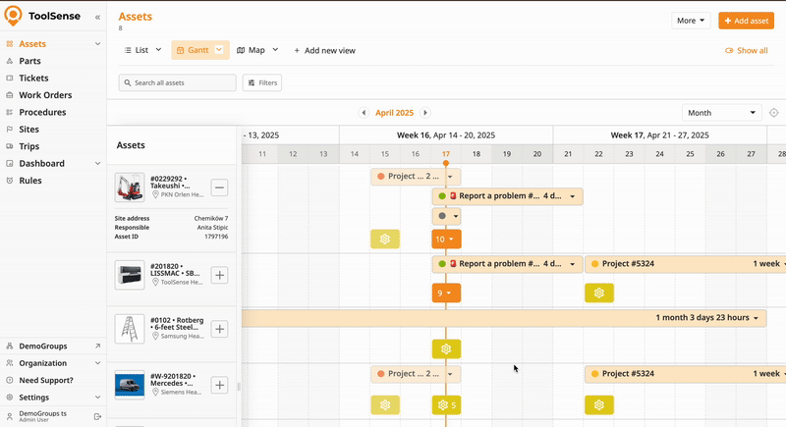Click Show all link
Screen dimensions: 786x427
coord(747,51)
